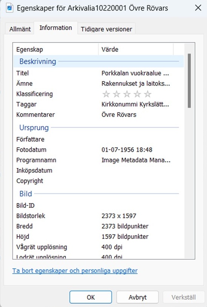Open Ta bort egenskaper och personliga uppgifter link
Viewport: 207px width, 307px height.
pyautogui.click(x=75, y=271)
